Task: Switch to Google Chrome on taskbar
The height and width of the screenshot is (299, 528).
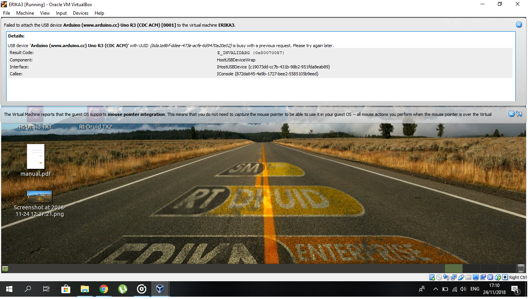Action: click(x=103, y=289)
